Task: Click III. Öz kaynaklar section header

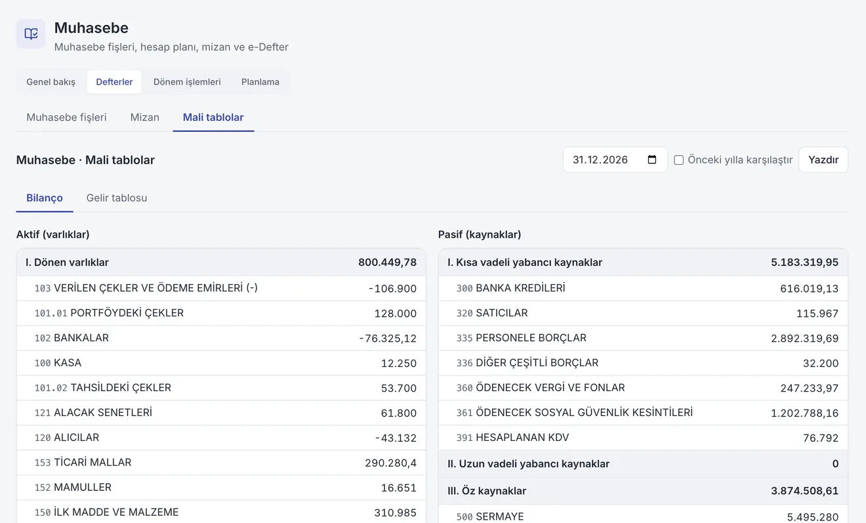Action: (643, 491)
